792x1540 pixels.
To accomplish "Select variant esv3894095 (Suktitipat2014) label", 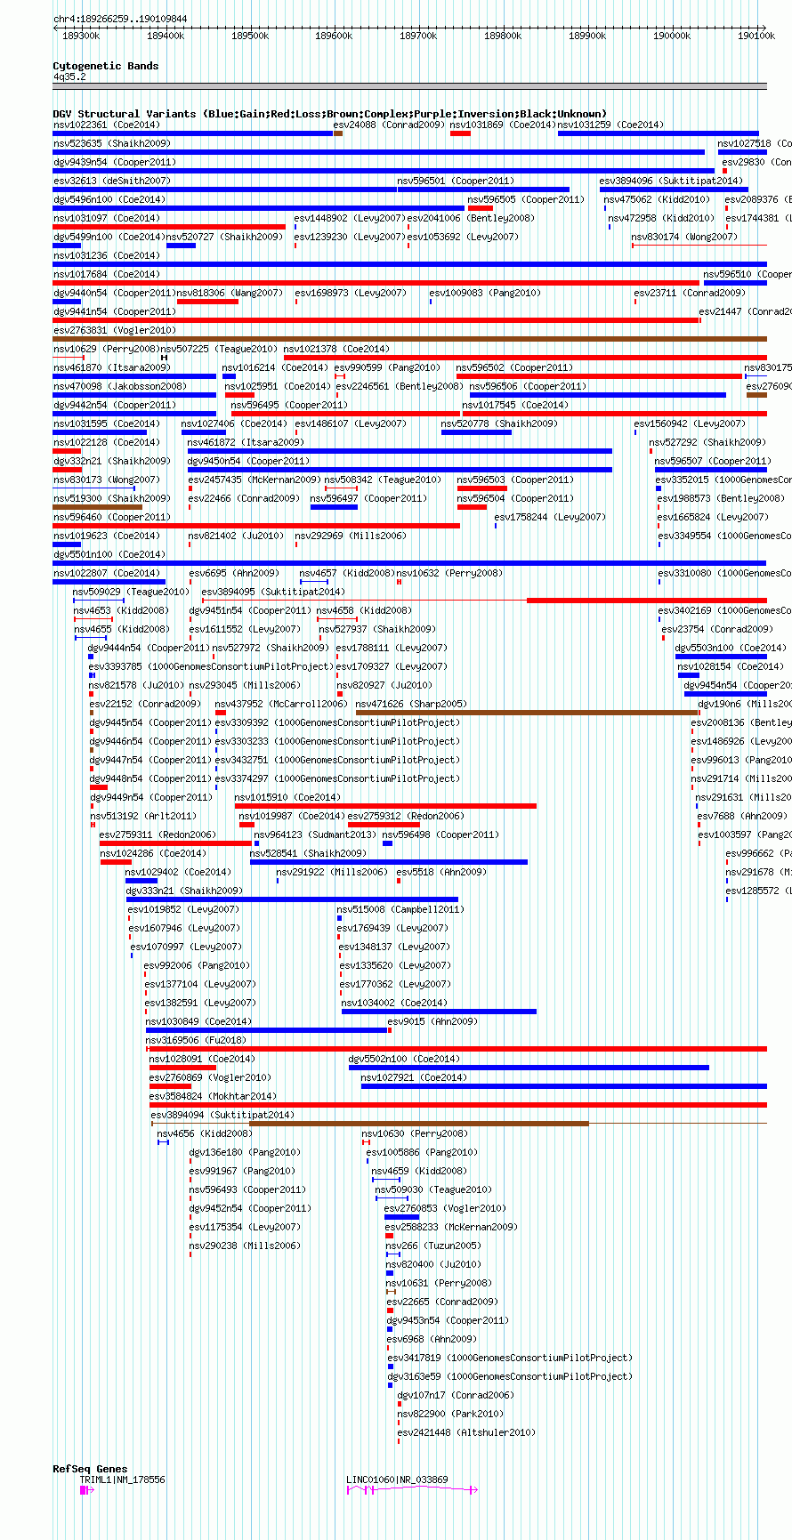I will [273, 592].
